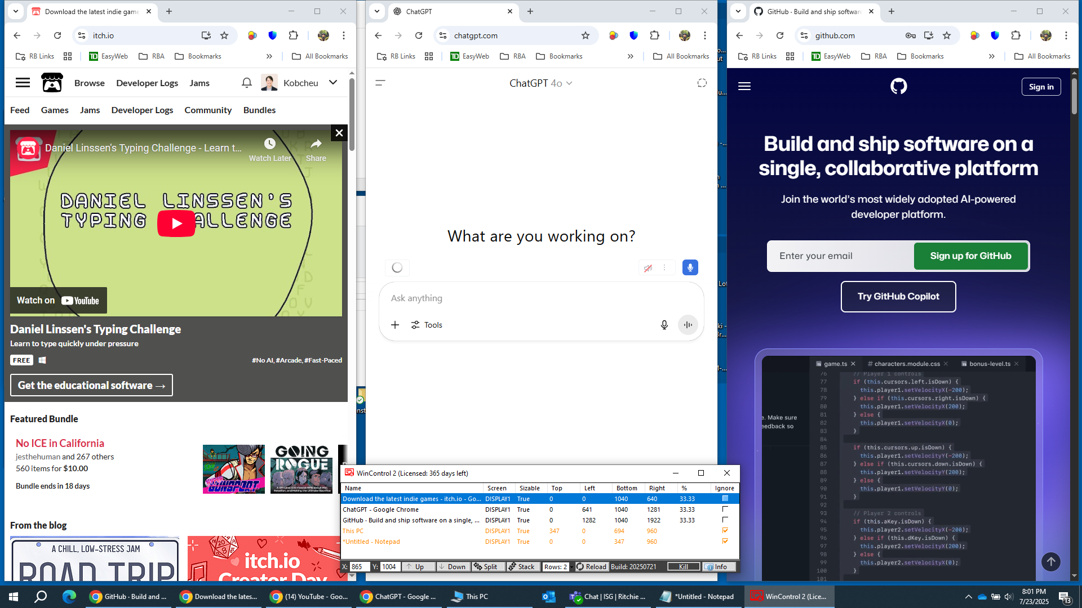Click the blue microphone button above the ChatGPT prompt
The width and height of the screenshot is (1082, 608).
(x=690, y=267)
